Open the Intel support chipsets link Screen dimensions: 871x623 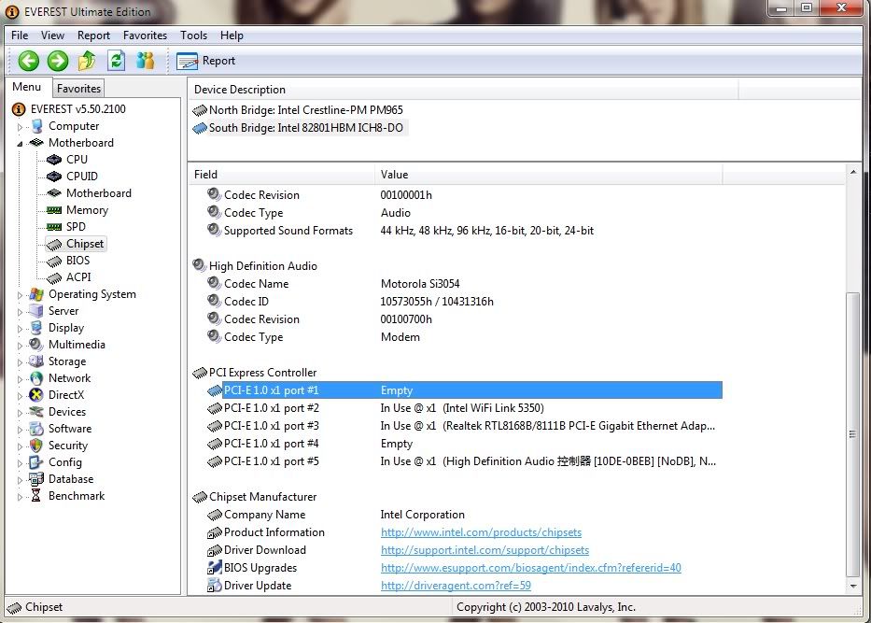[485, 550]
